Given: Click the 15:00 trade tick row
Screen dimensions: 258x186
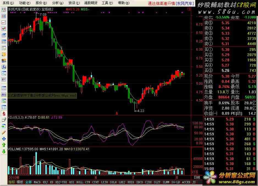Looking at the screenshot, I should pos(230,169).
